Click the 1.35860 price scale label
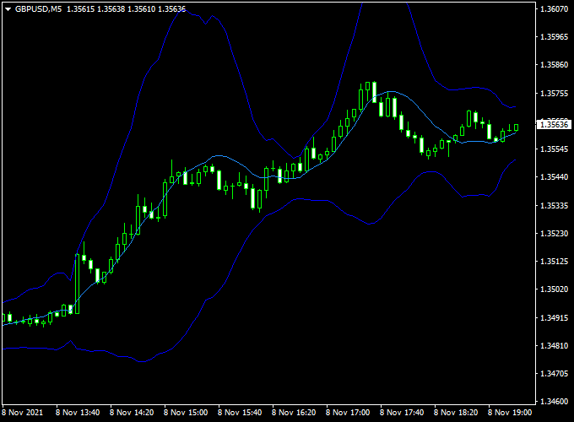The image size is (574, 422). click(x=554, y=65)
